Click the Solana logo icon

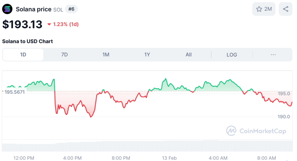(x=8, y=9)
